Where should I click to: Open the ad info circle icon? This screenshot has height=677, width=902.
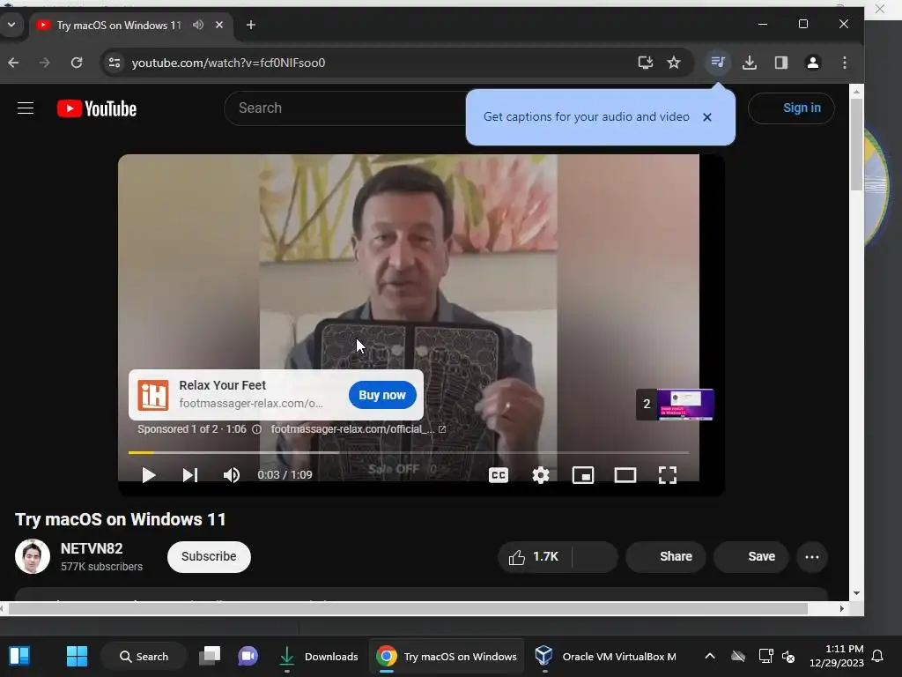(x=256, y=429)
